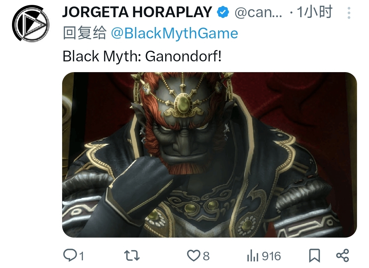Select the JORGETA HORAPLAY display name
Screen dimensions: 369x268
point(137,12)
